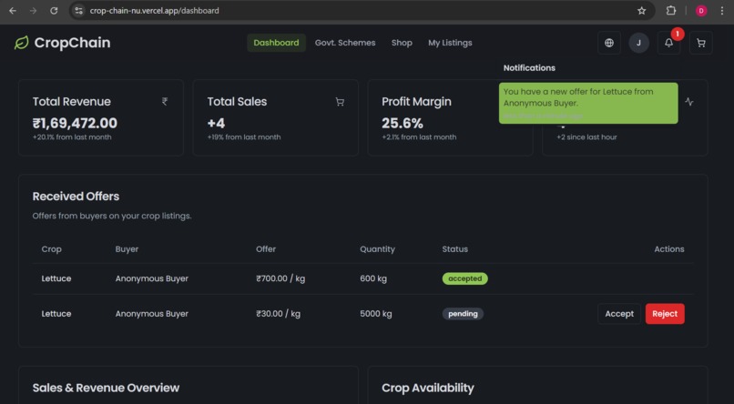
Task: Click the rupee icon on Total Revenue card
Action: click(x=165, y=102)
